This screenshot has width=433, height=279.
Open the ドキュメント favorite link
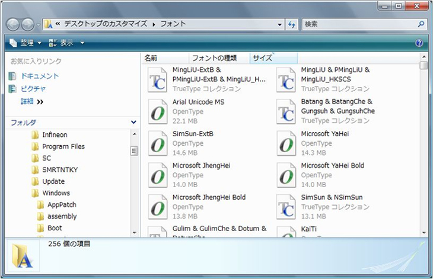pos(40,76)
